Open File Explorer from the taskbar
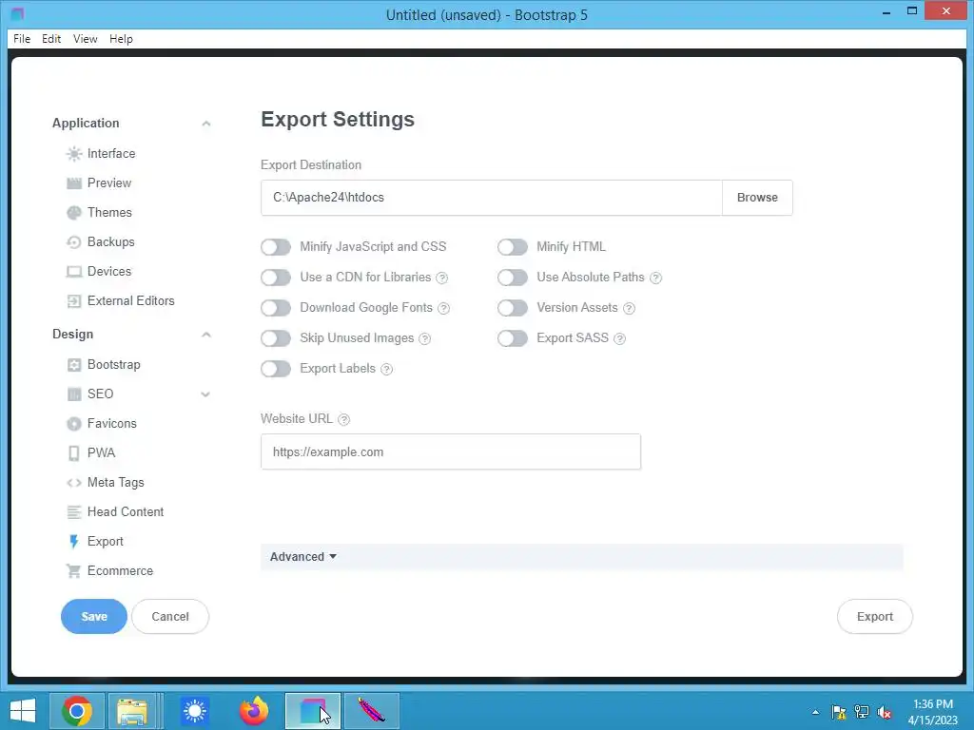The width and height of the screenshot is (974, 730). coord(132,711)
